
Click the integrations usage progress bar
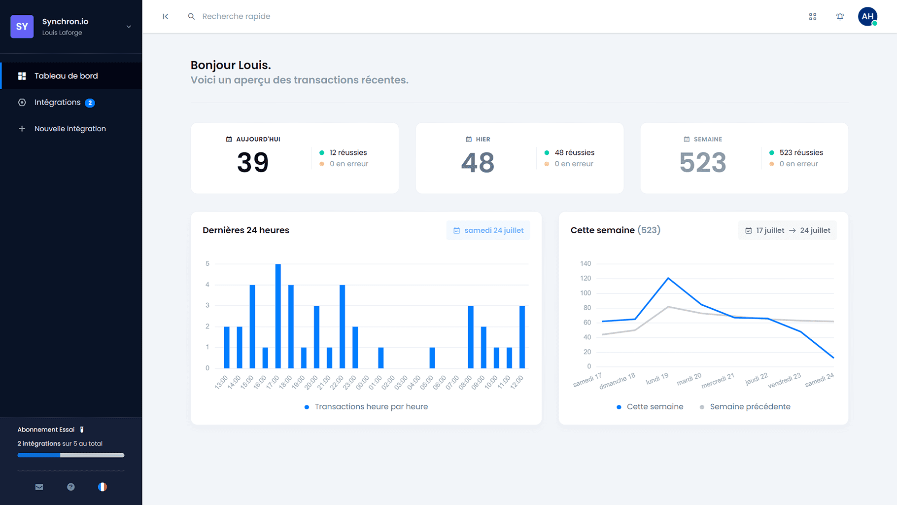(71, 455)
